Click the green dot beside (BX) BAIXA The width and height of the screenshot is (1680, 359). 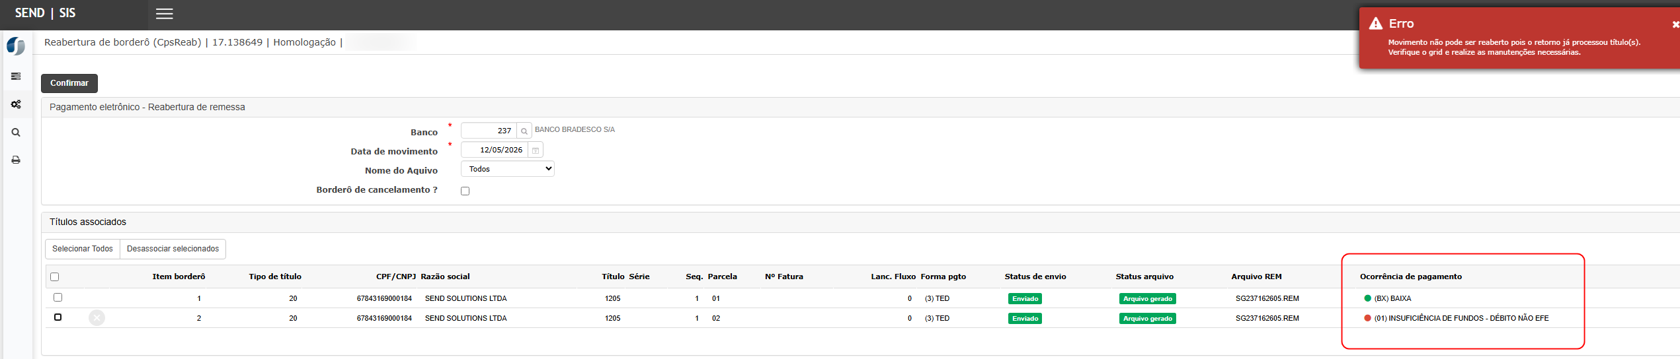click(1367, 298)
